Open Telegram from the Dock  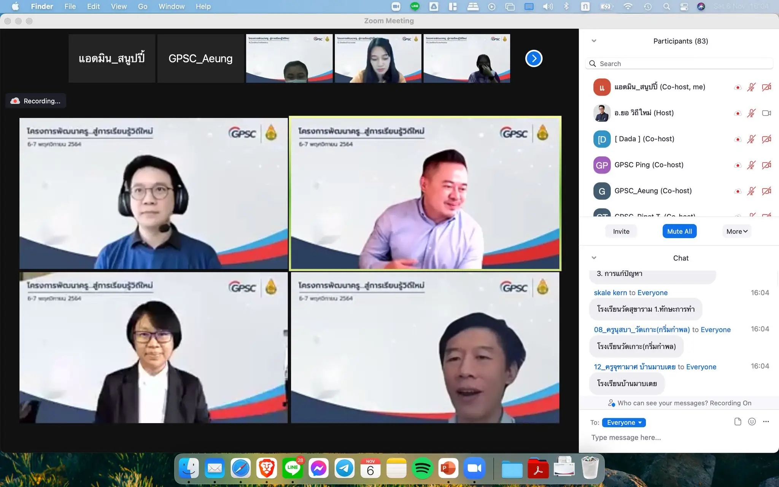345,468
